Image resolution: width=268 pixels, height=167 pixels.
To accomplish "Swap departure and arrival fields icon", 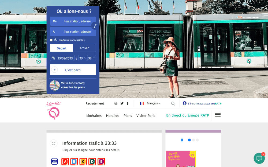I will tap(95, 26).
